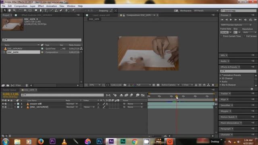Hide video of DSC_1474.MOV layer

pos(3,107)
